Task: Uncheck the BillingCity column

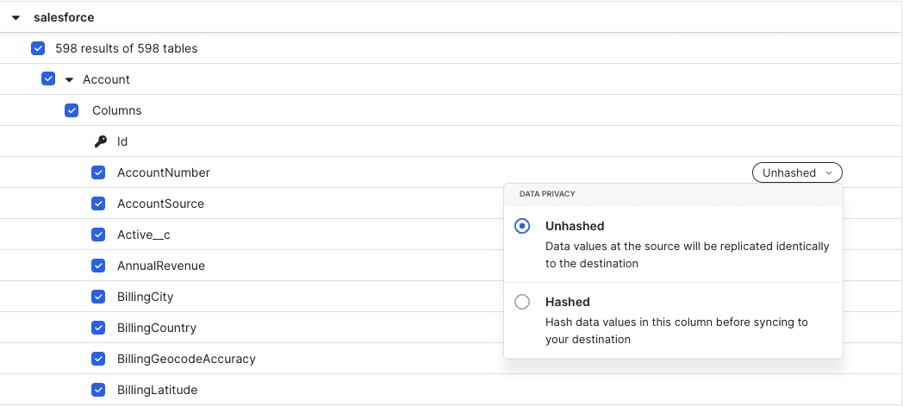Action: pos(98,297)
